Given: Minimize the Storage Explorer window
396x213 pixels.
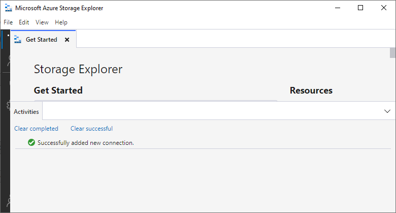Looking at the screenshot, I should [336, 8].
